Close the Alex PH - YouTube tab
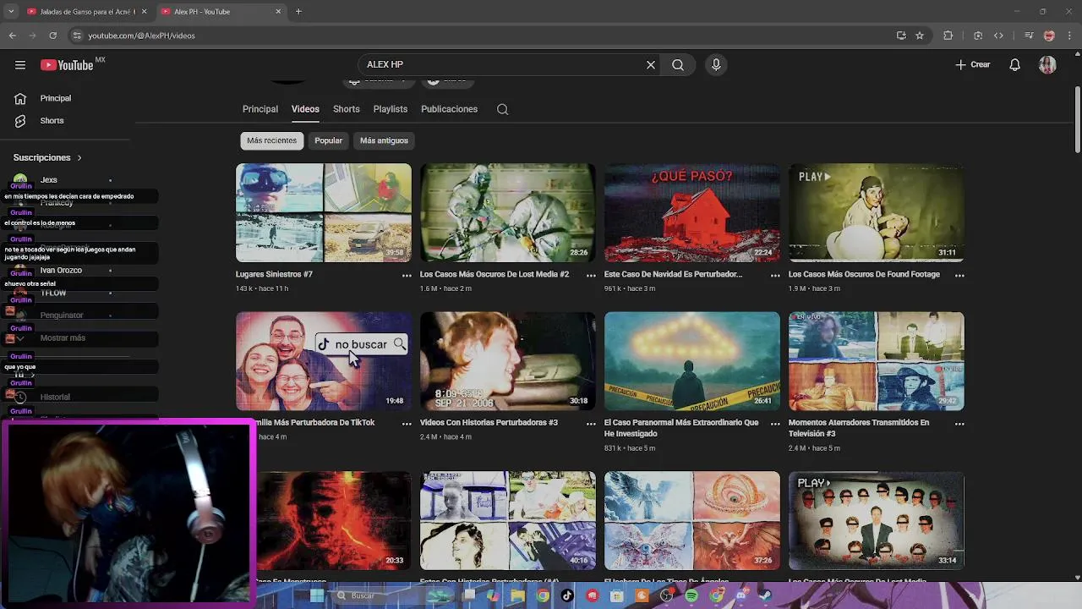The width and height of the screenshot is (1082, 609). tap(279, 12)
